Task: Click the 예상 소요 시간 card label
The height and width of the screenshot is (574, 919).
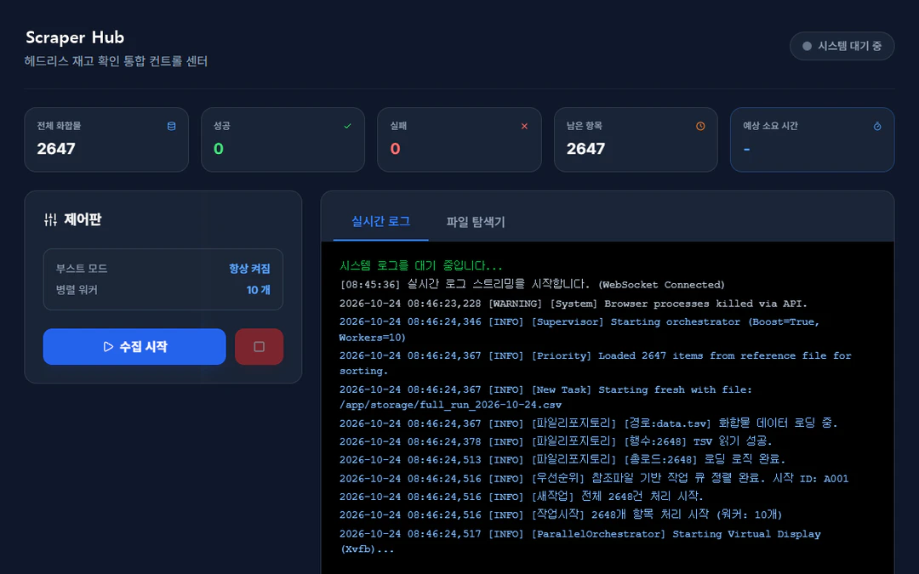Action: 770,126
